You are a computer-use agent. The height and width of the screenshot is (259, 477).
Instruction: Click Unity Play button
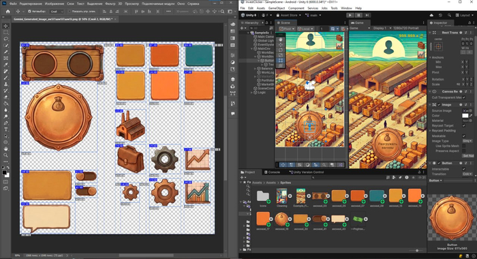pyautogui.click(x=350, y=15)
